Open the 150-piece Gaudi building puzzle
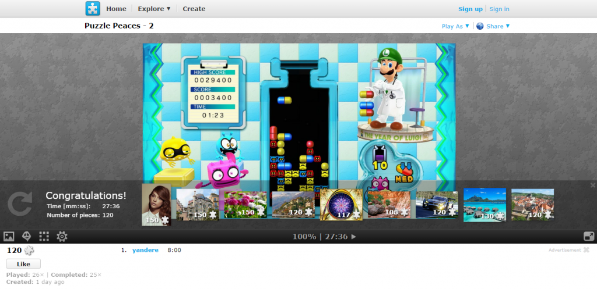 point(198,204)
